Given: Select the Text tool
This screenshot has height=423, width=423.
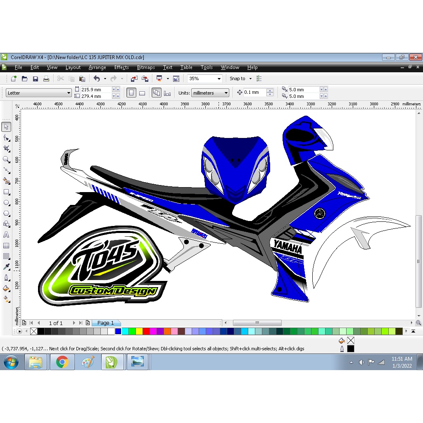Looking at the screenshot, I should coord(6,235).
